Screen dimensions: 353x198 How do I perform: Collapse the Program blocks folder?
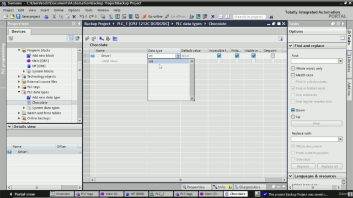19,50
